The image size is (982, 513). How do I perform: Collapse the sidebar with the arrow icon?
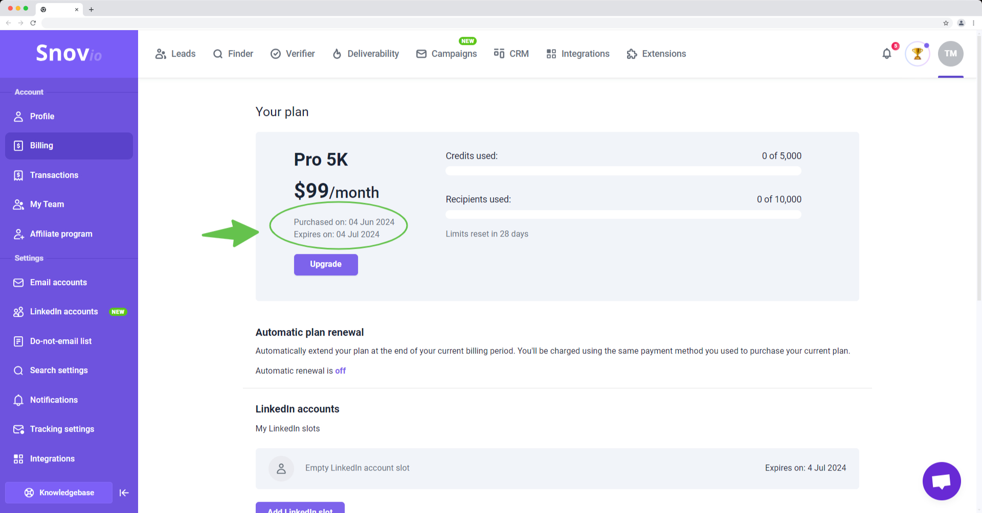tap(124, 493)
